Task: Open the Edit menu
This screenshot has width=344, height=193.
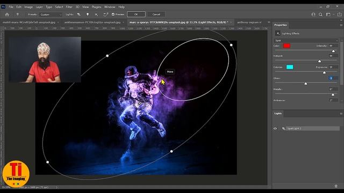Action: (19, 7)
